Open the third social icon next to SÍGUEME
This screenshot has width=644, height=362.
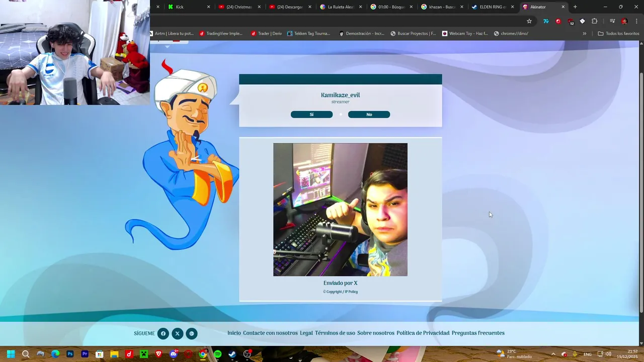pyautogui.click(x=192, y=333)
